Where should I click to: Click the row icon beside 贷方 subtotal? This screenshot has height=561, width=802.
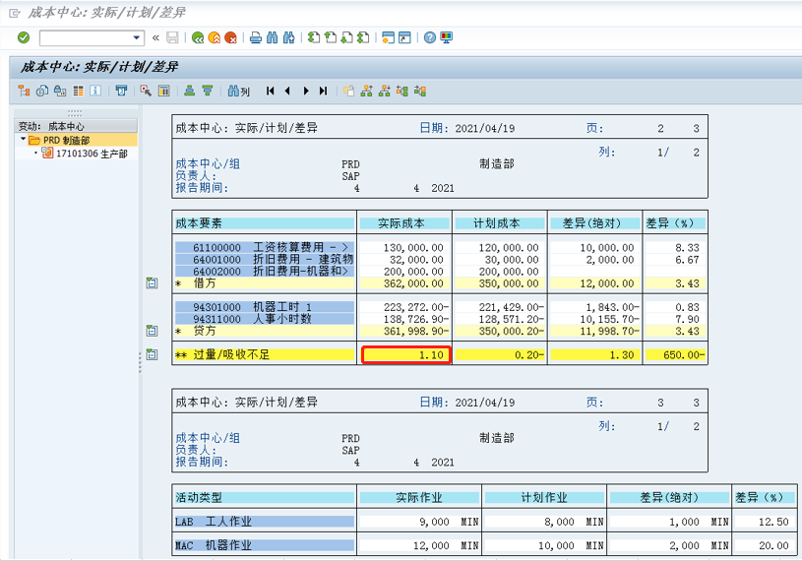coord(152,331)
